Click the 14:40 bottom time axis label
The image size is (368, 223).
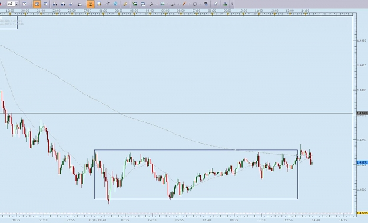click(316, 220)
